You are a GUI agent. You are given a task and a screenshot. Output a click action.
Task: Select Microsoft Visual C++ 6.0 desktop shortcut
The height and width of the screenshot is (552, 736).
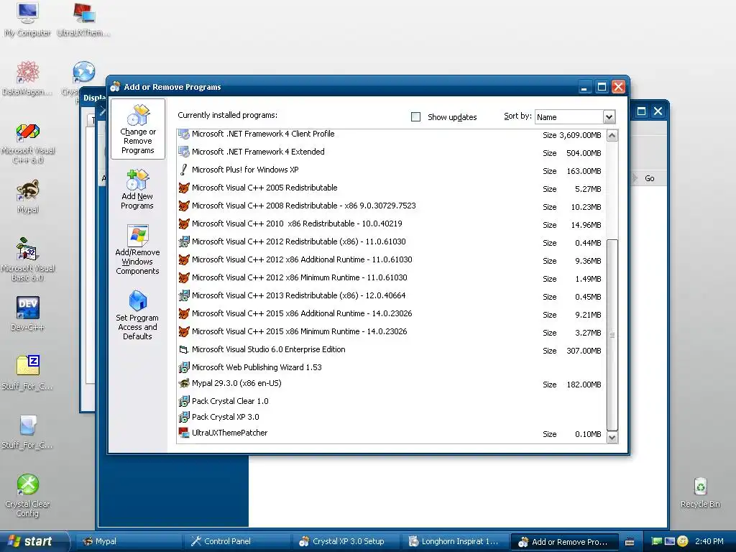click(28, 143)
